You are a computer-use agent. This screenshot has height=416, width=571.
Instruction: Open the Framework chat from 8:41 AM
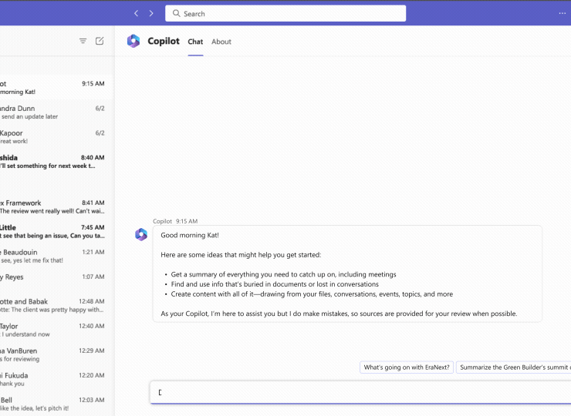click(x=52, y=207)
